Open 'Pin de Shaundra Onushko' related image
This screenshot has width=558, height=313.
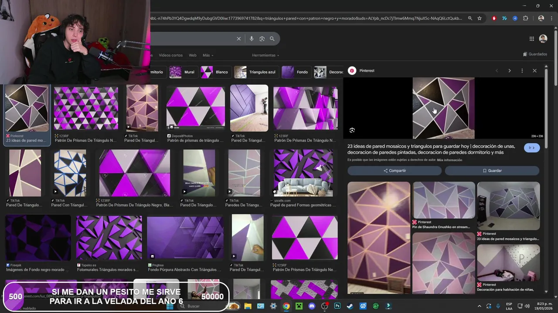coord(444,205)
